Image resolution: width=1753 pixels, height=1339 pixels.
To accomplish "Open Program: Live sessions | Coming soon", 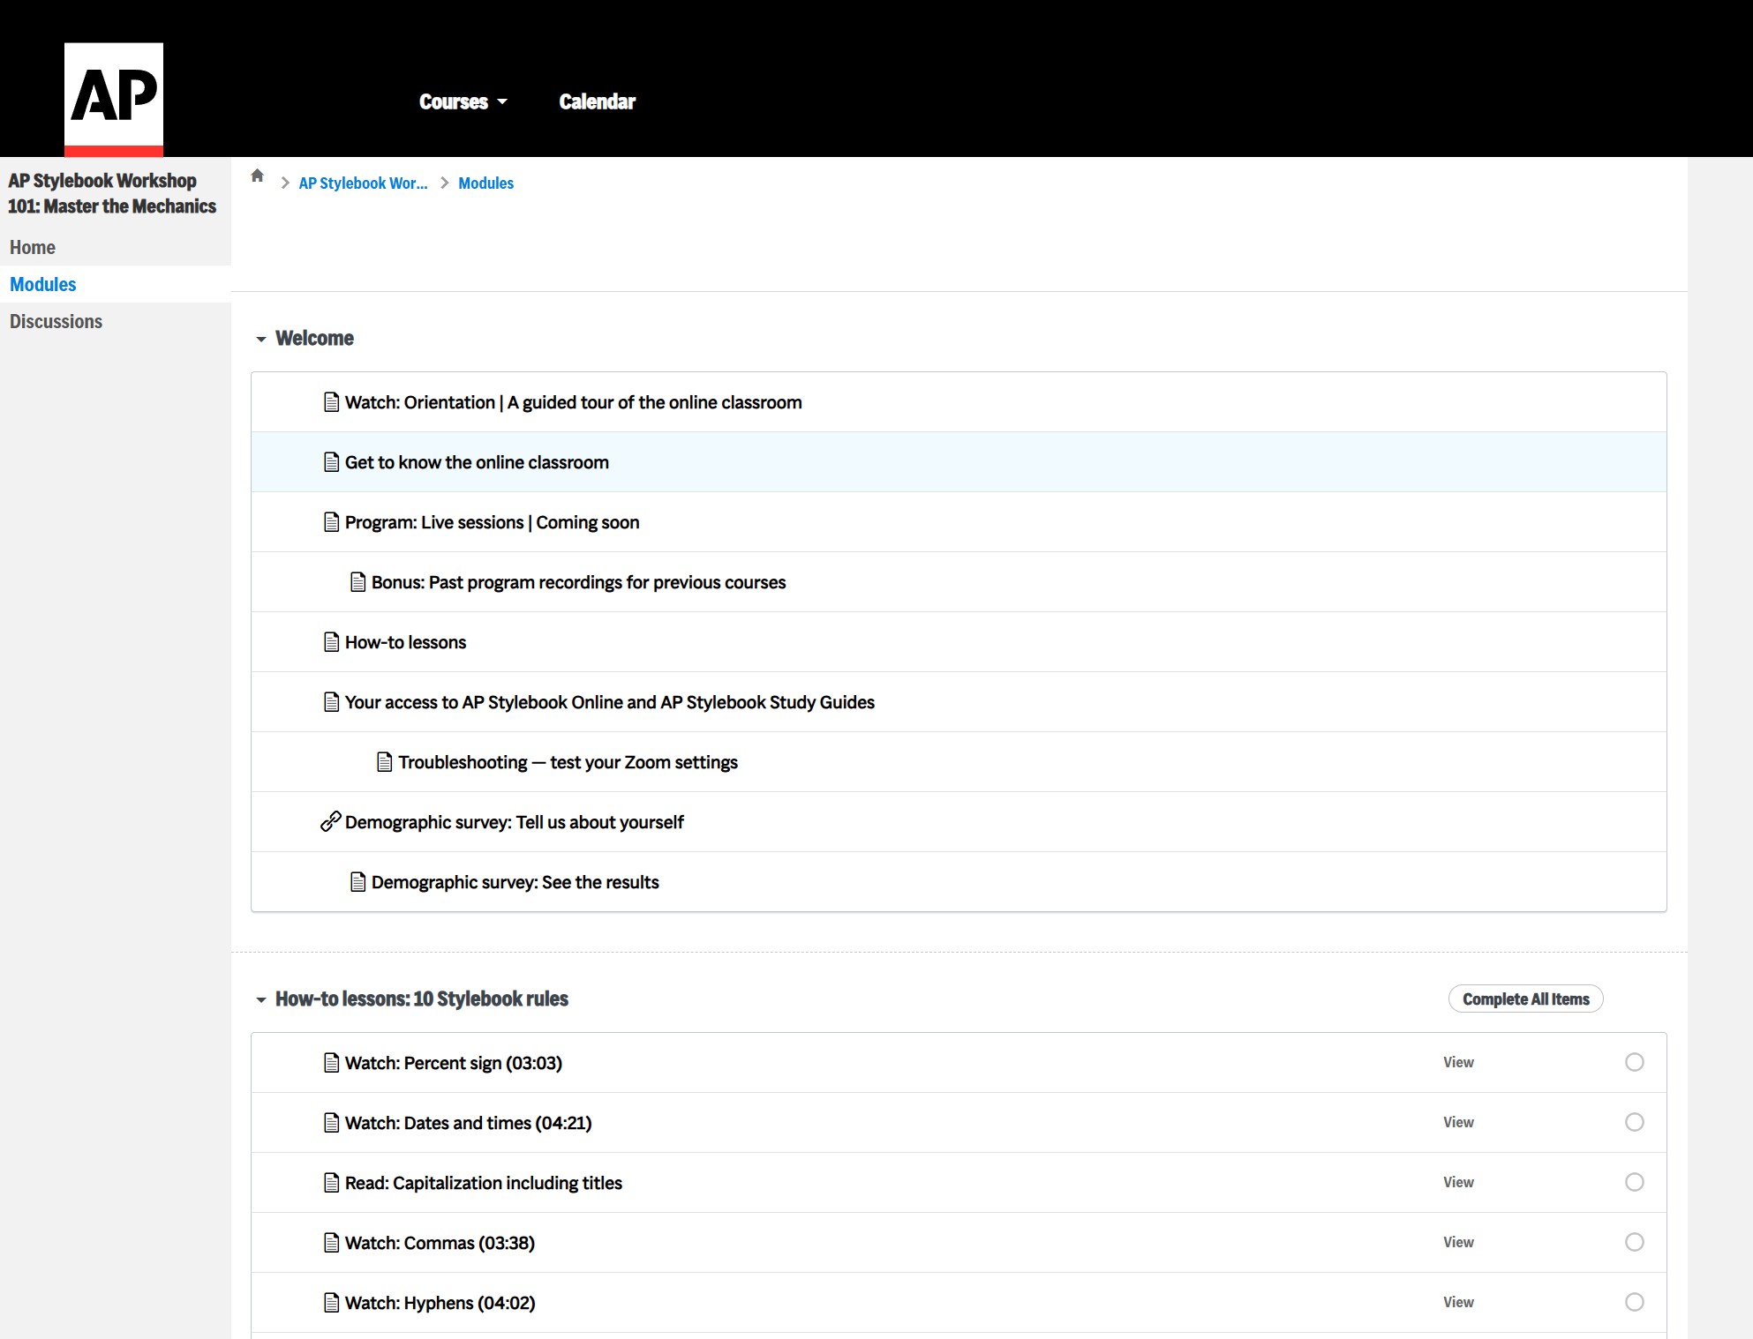I will tap(493, 523).
